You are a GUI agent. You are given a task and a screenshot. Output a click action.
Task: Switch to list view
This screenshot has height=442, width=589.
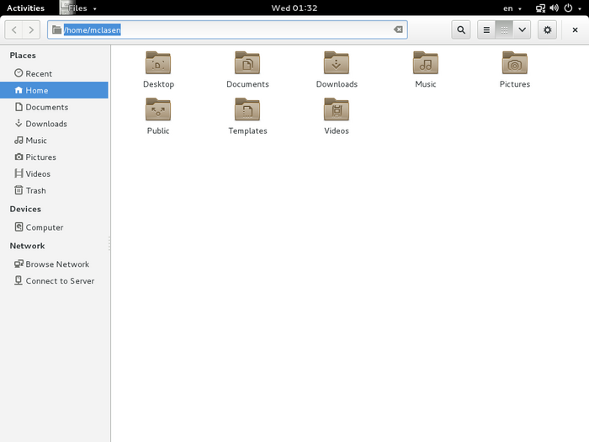[486, 29]
